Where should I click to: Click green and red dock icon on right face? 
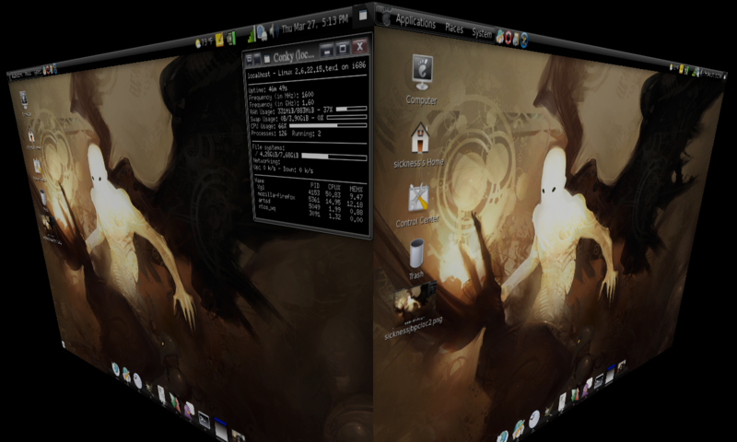575,395
